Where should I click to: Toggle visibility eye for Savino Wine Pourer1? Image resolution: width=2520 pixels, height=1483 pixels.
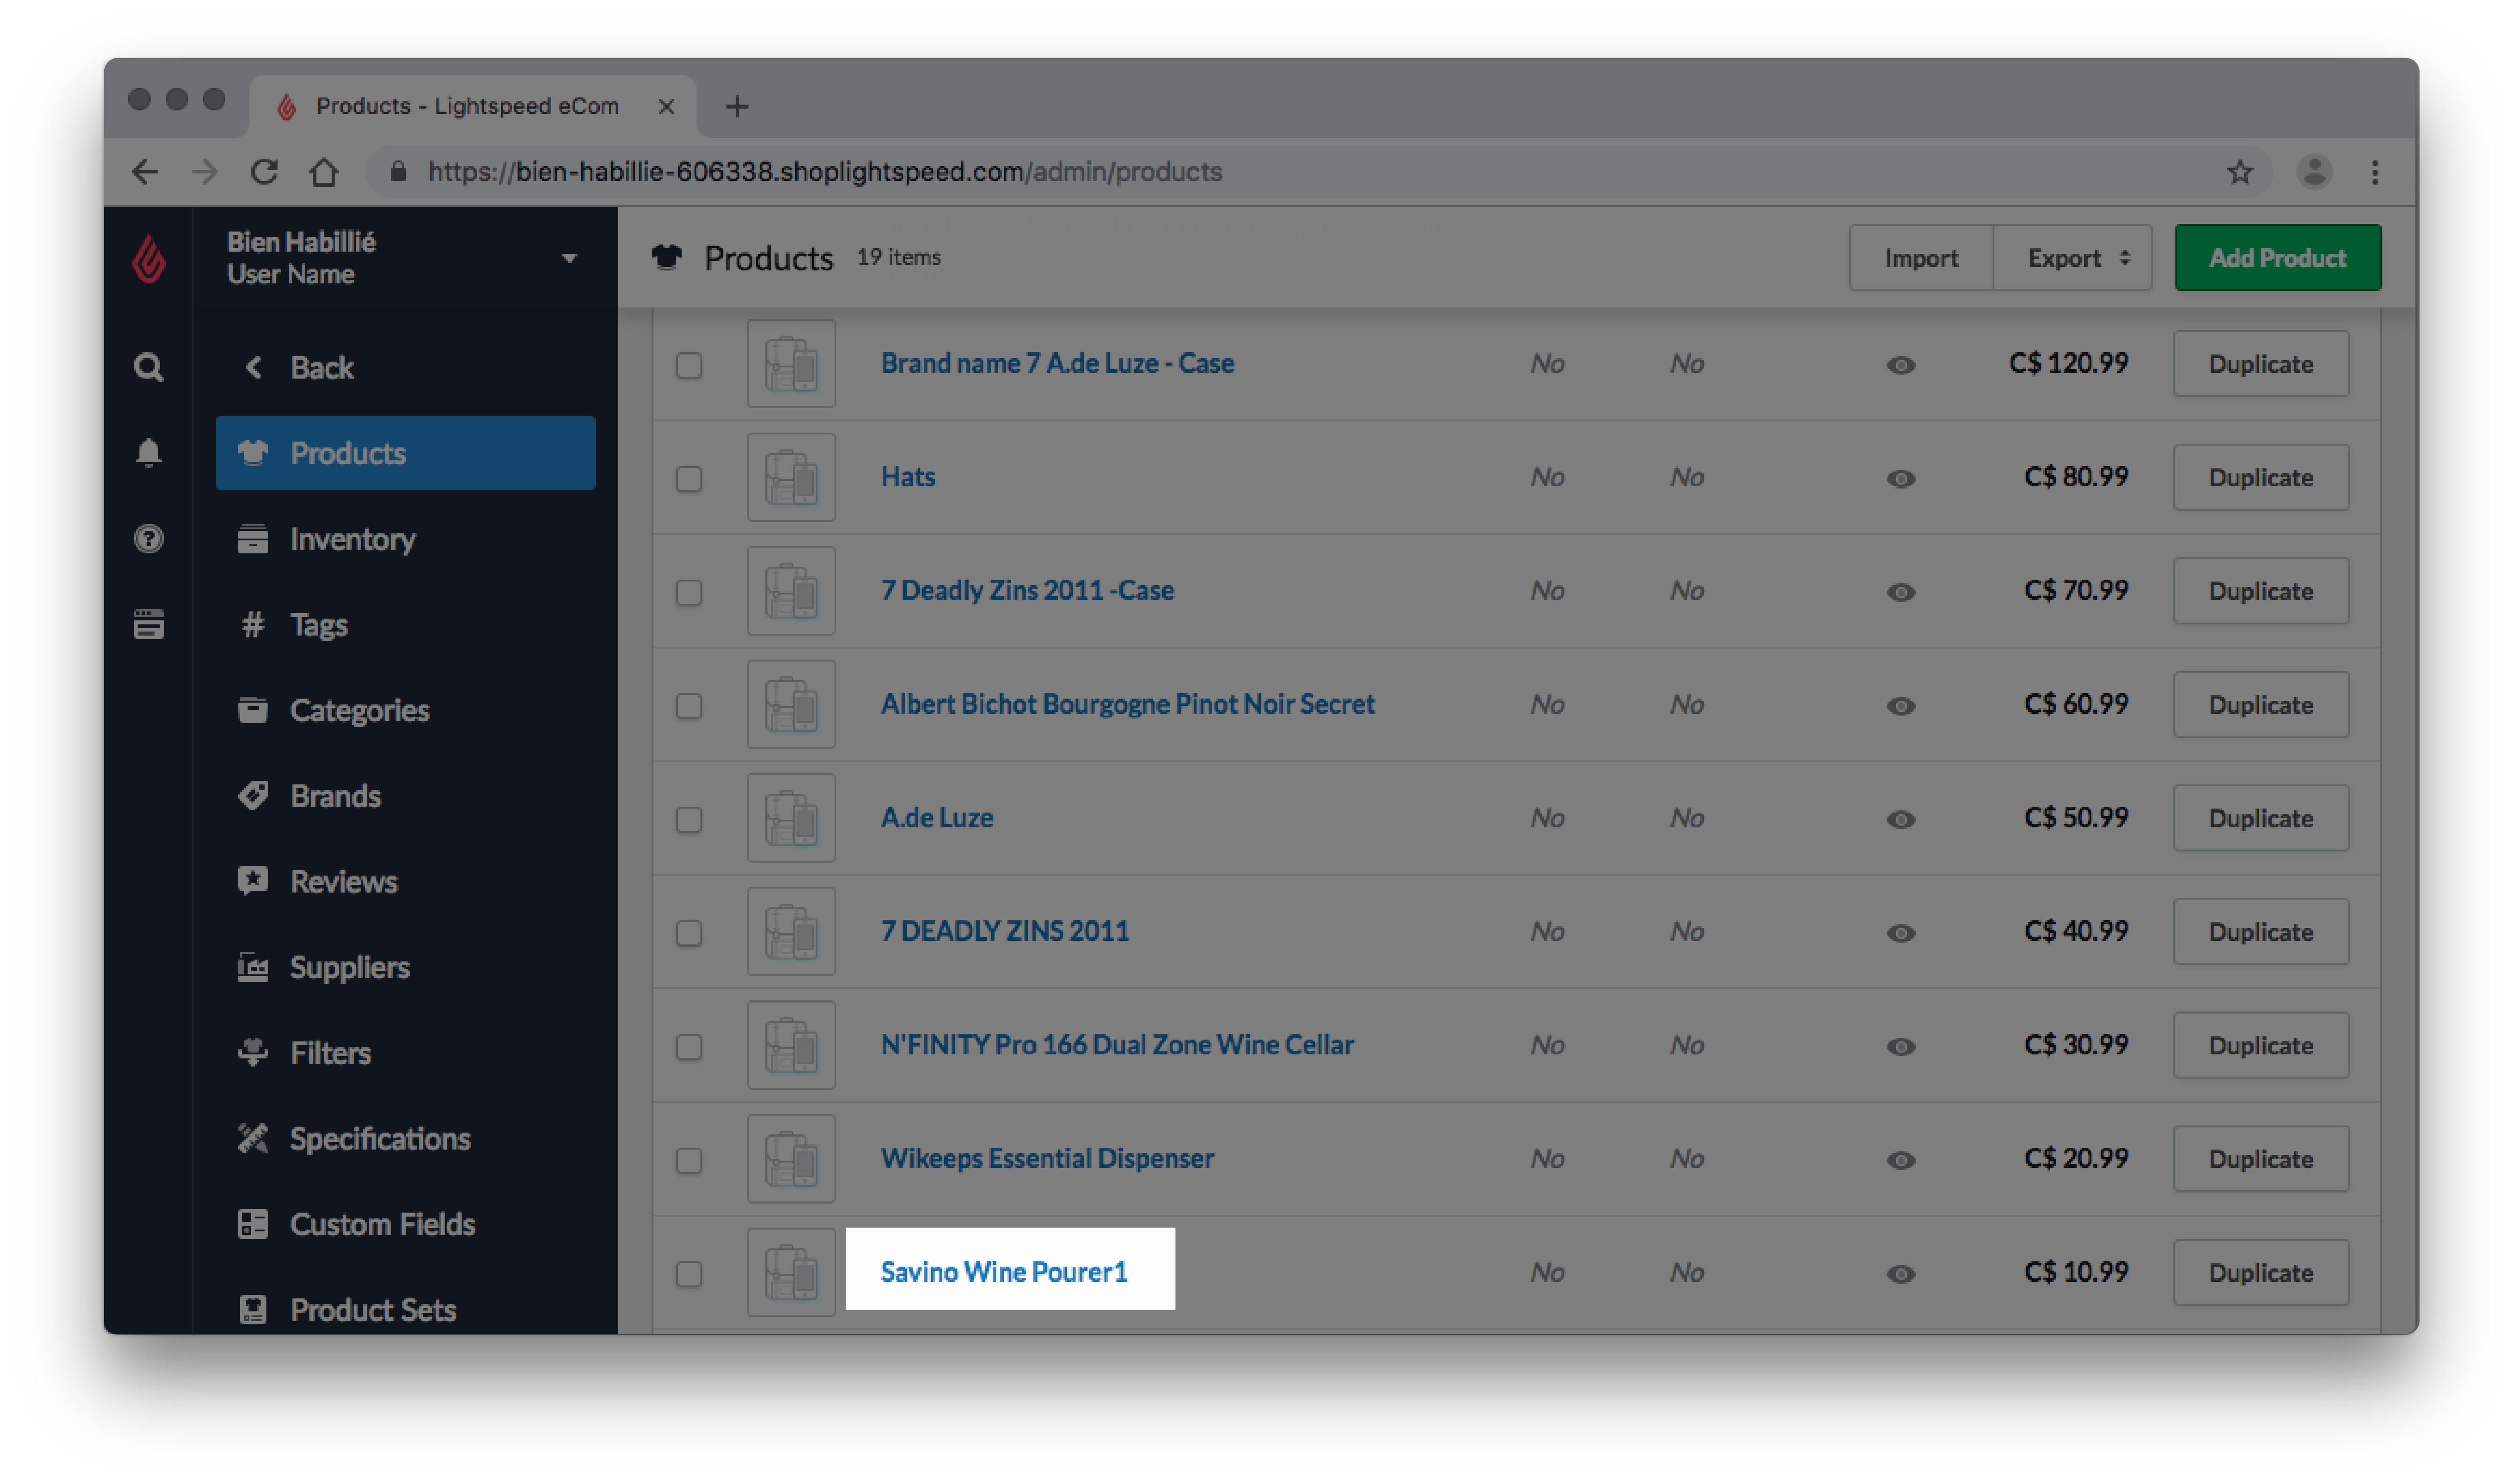point(1901,1274)
